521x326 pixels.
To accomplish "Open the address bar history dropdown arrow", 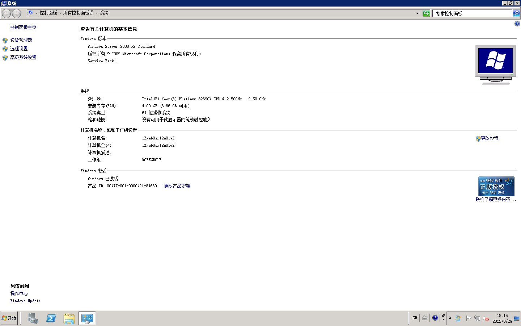I will pyautogui.click(x=417, y=13).
